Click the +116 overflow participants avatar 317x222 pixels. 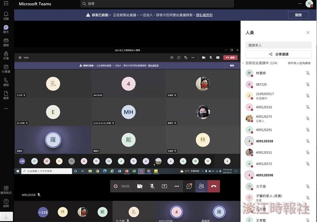(43, 212)
